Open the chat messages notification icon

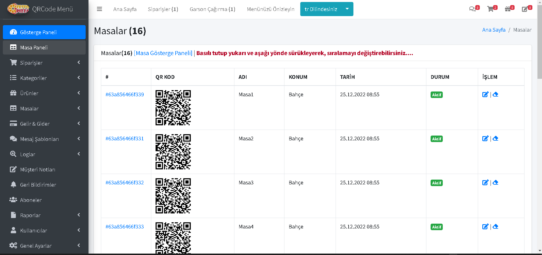coord(472,9)
